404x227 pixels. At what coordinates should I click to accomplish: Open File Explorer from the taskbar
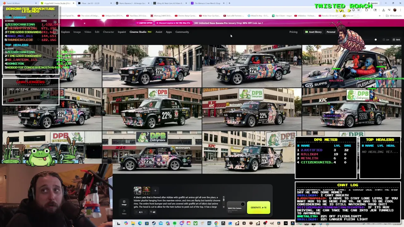click(133, 224)
